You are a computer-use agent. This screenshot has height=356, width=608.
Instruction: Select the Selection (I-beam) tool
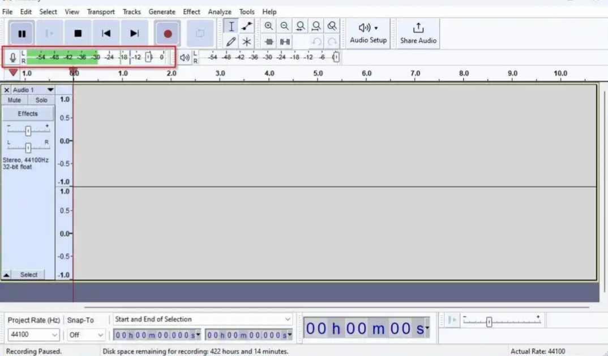pos(231,27)
